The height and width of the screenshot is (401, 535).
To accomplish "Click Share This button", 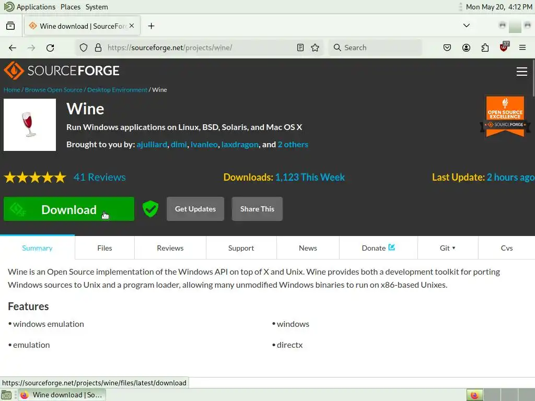I will [x=257, y=209].
